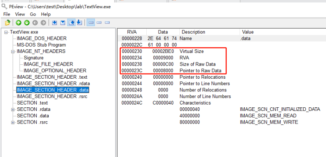Select SECTION .data tree item
Screen dimensions: 326x157
point(33,116)
